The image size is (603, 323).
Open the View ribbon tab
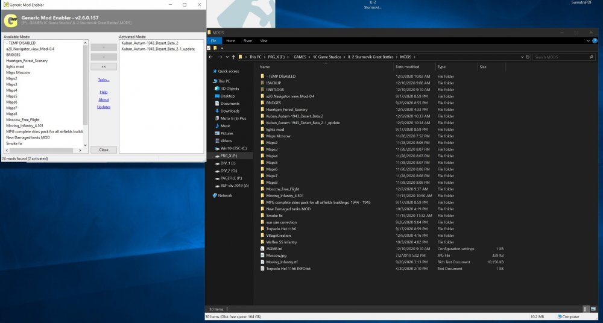[x=264, y=40]
